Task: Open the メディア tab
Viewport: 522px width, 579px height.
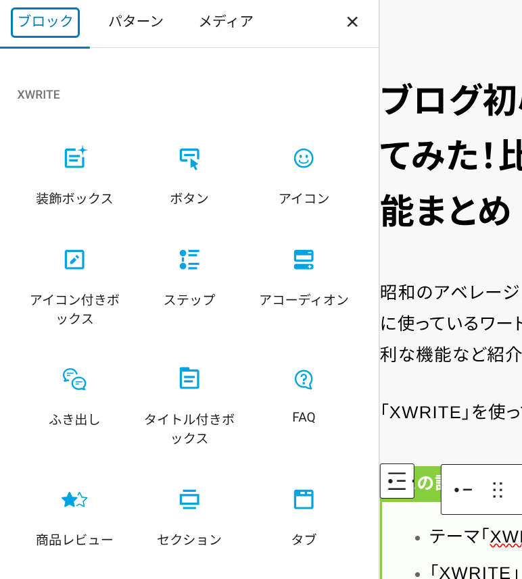Action: (x=226, y=22)
